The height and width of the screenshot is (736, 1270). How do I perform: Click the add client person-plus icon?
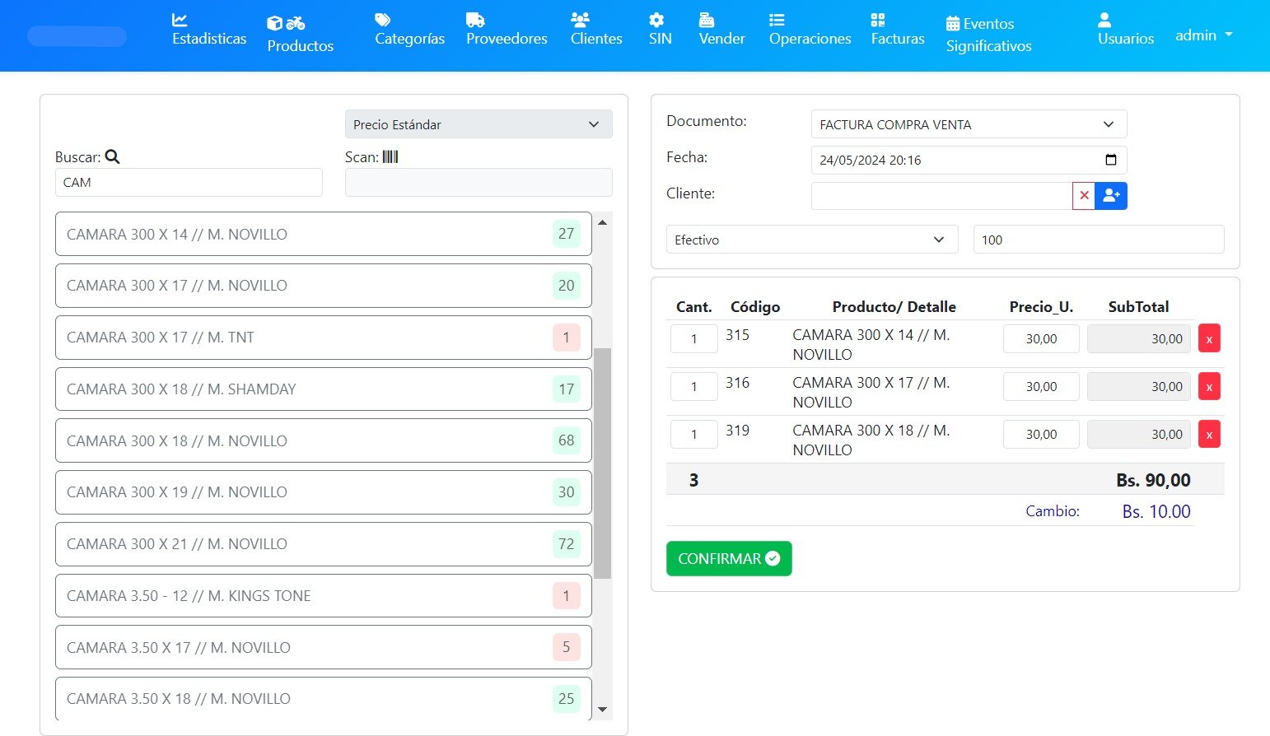pos(1111,196)
